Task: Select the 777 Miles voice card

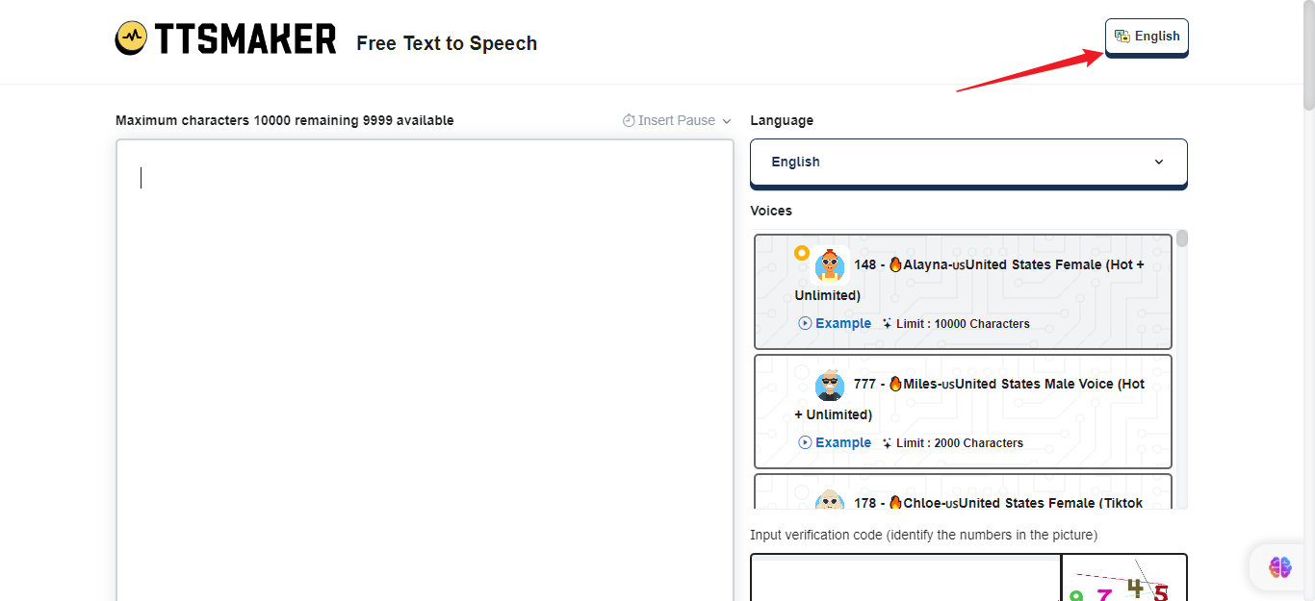Action: pos(963,411)
